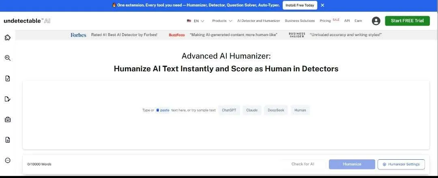Click the Advanced AI Humanizer heading
The image size is (438, 178).
[226, 56]
